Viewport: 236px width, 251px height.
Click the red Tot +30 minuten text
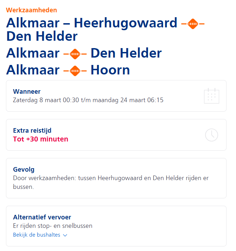click(x=41, y=139)
